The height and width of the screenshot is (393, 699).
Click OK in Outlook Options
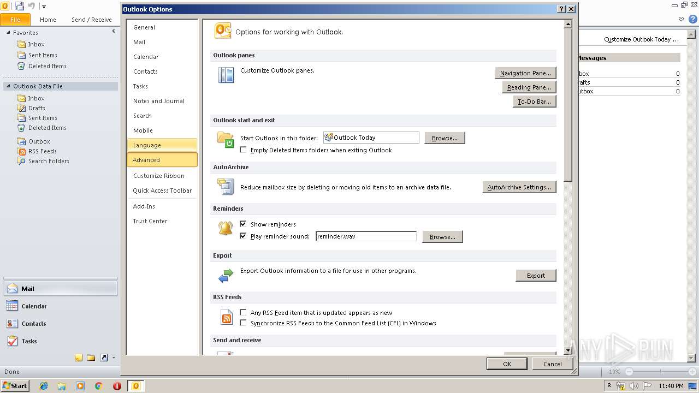click(507, 364)
